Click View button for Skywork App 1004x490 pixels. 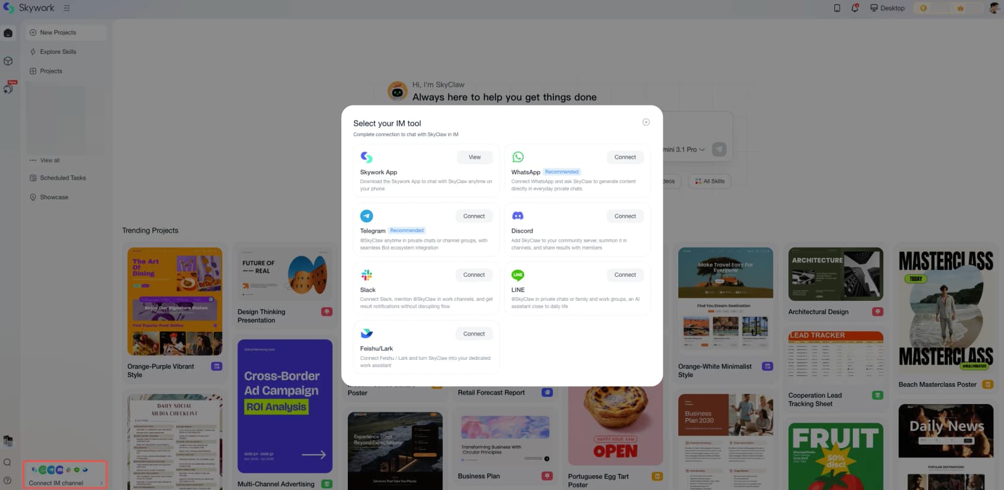click(x=475, y=157)
